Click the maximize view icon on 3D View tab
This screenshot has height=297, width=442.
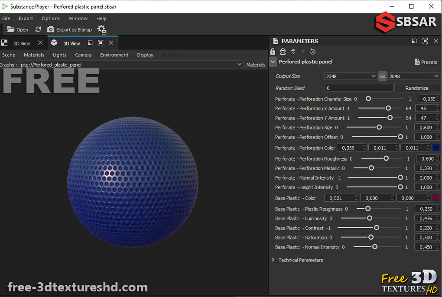99,43
